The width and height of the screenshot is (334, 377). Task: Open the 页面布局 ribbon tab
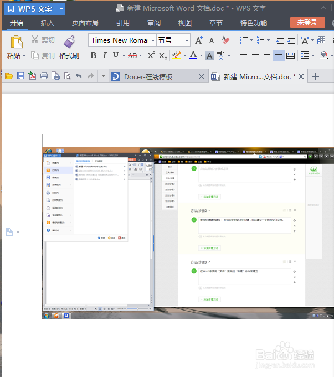tap(85, 23)
